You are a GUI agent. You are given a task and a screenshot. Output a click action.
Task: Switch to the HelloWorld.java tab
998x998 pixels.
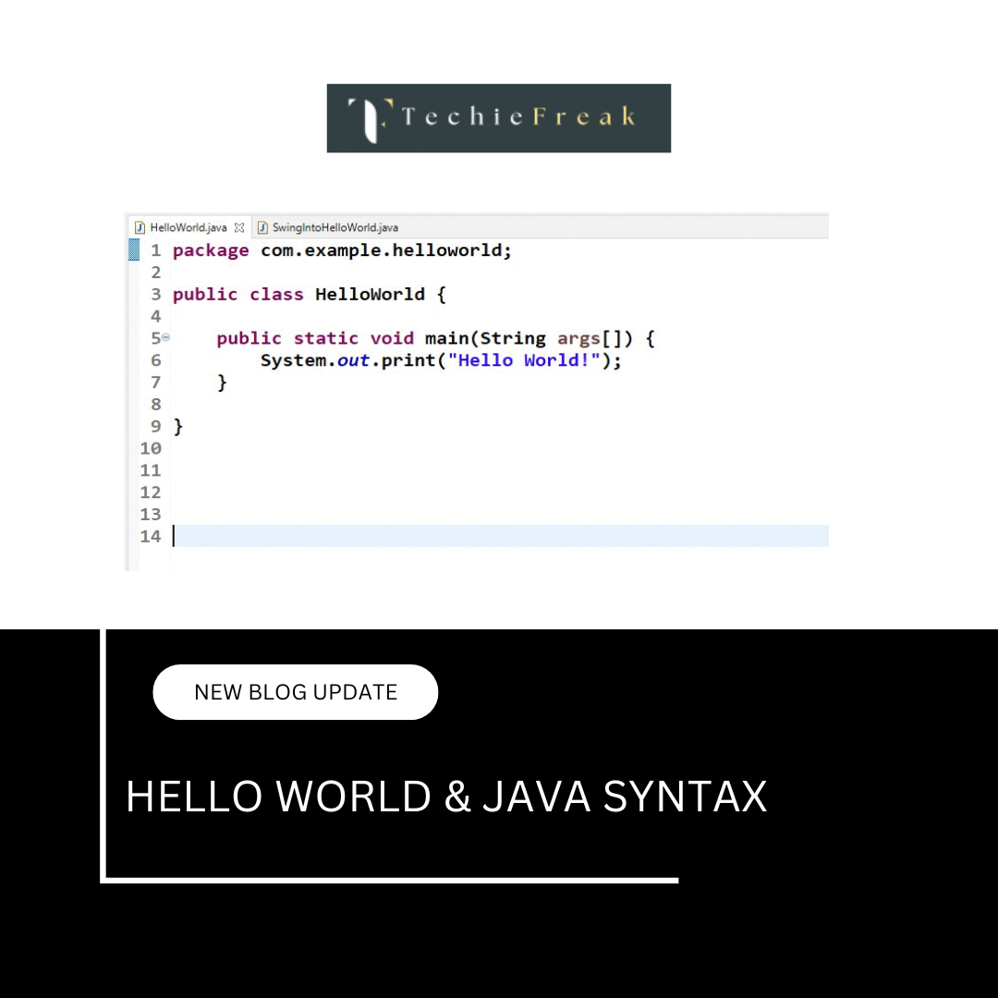(x=189, y=227)
